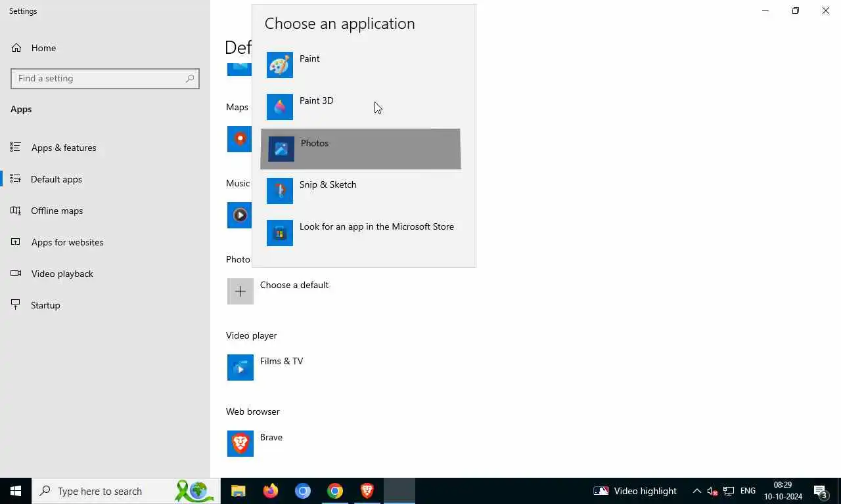Screen dimensions: 841x504
Task: Click the Video playback sidebar icon
Action: [16, 273]
